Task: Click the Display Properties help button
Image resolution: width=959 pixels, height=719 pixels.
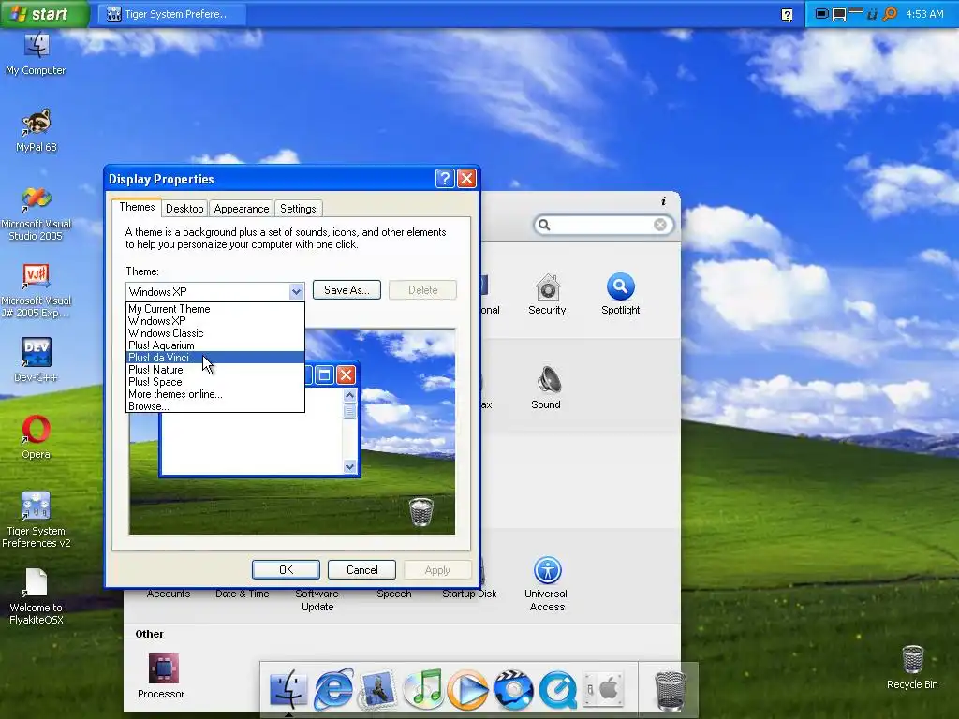Action: 445,179
